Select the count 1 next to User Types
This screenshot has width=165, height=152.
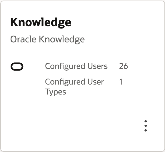tap(121, 82)
